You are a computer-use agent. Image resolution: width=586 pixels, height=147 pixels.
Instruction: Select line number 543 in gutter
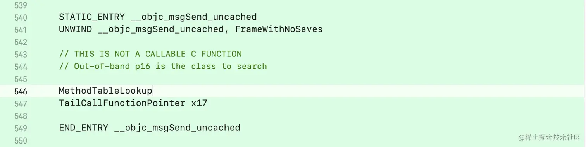click(x=21, y=55)
